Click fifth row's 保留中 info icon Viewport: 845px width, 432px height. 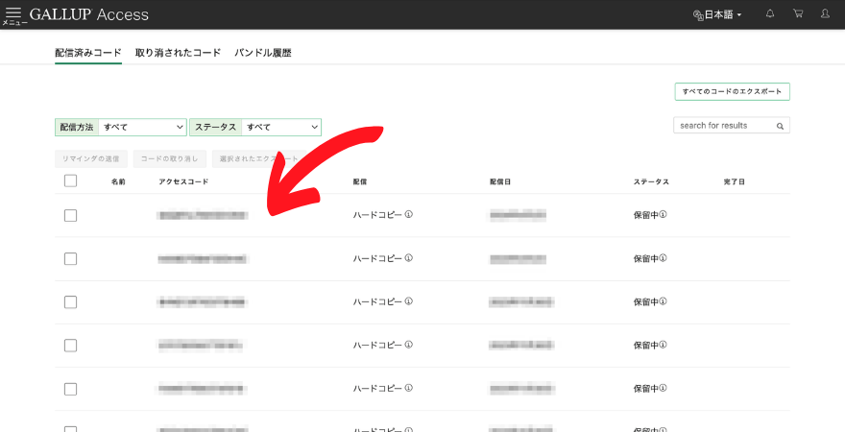664,388
